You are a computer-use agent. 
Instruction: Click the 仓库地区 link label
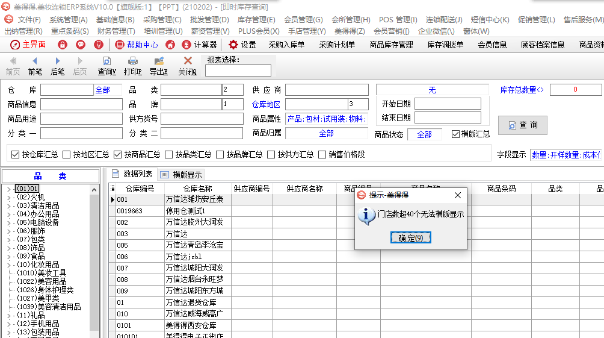coord(266,105)
